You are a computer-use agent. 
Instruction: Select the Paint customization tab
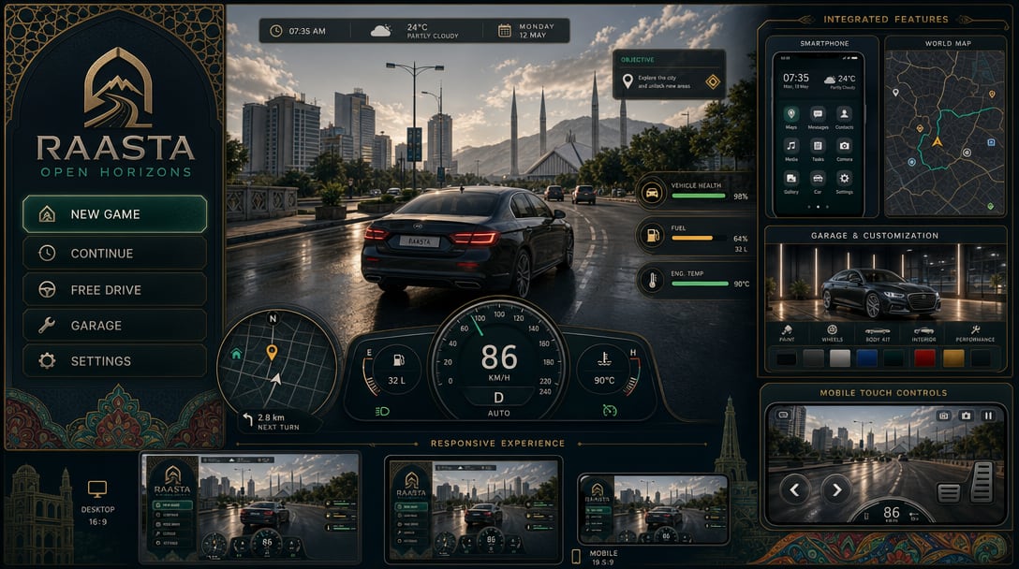point(787,334)
